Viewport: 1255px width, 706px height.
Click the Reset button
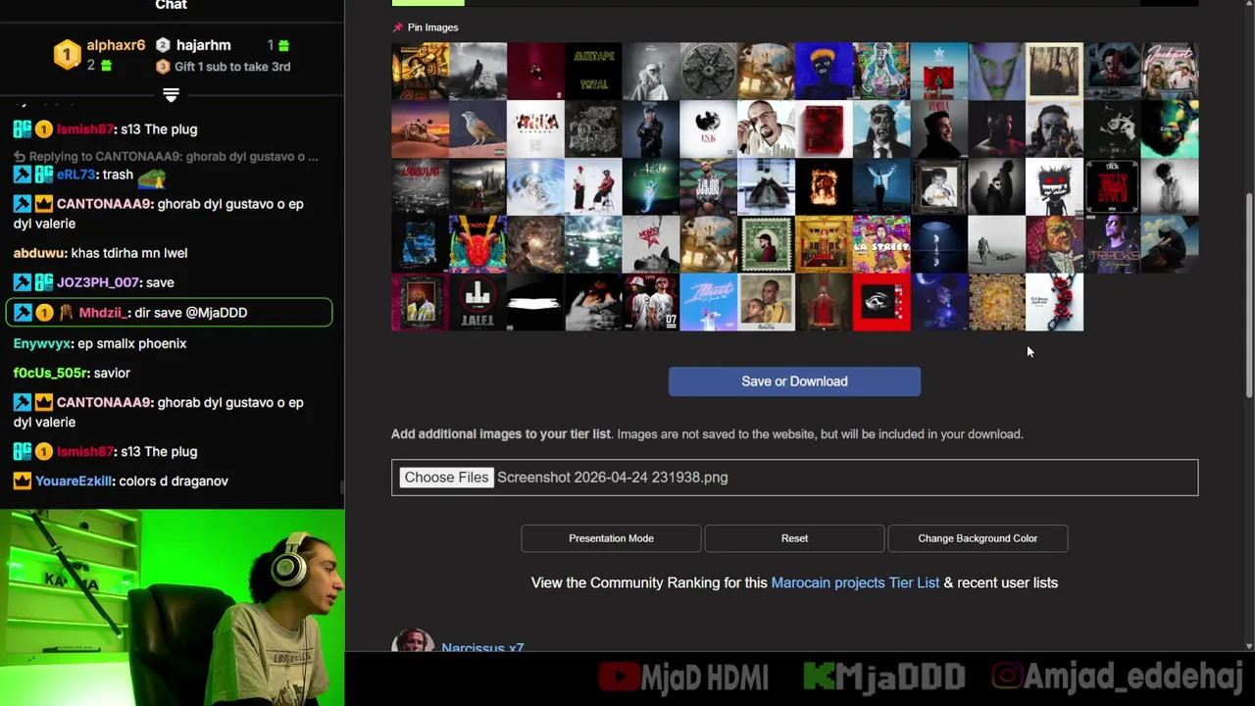tap(794, 538)
